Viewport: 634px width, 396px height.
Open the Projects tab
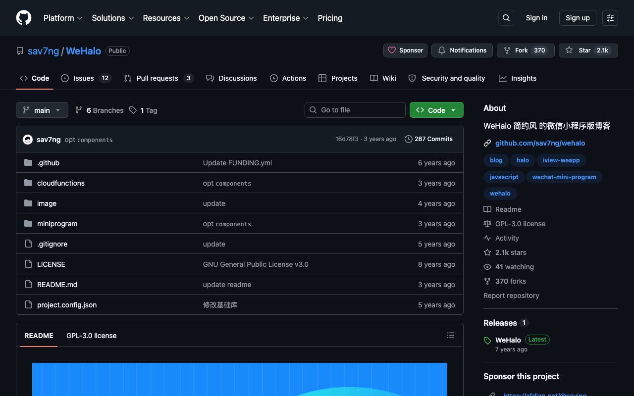coord(338,78)
